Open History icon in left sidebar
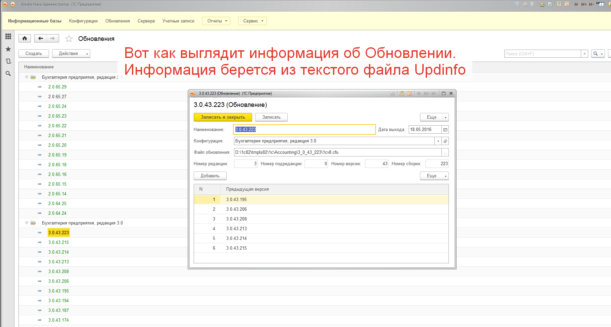The height and width of the screenshot is (327, 611). click(8, 61)
